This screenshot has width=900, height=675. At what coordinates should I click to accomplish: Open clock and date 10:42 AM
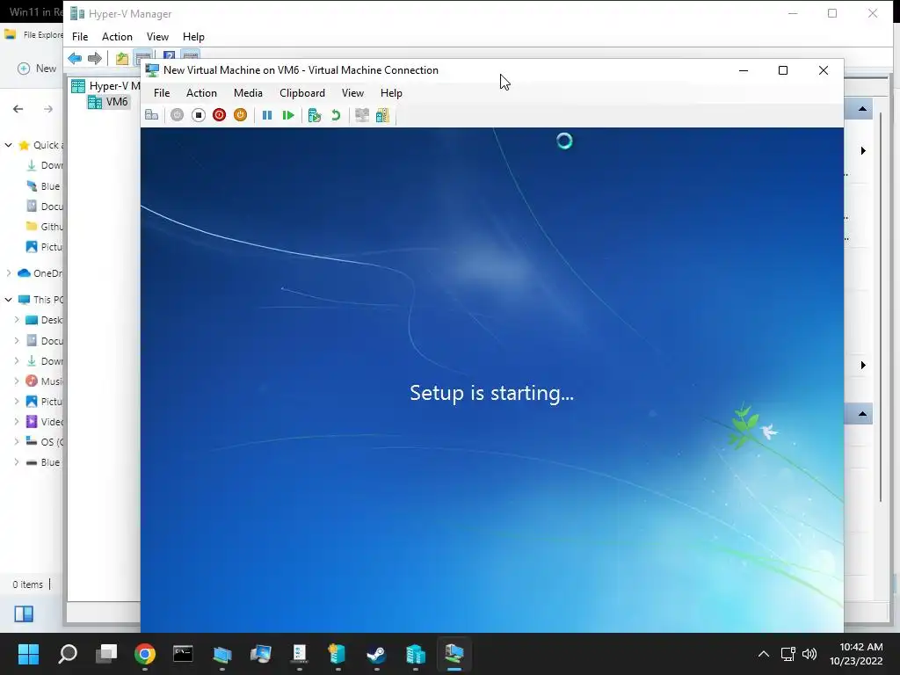tap(856, 654)
